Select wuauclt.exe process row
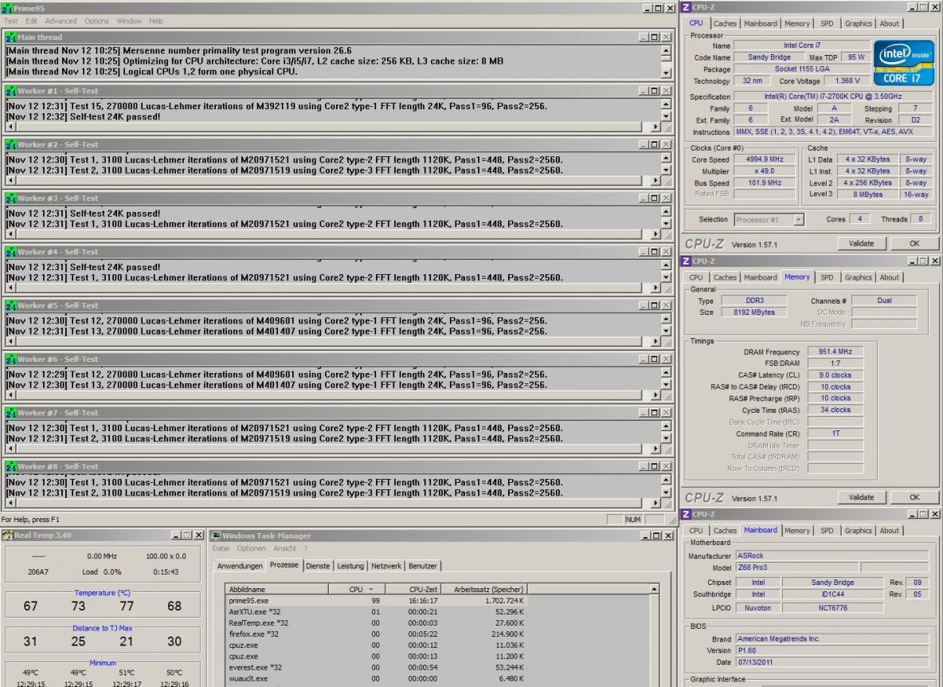This screenshot has width=943, height=687. [377, 678]
